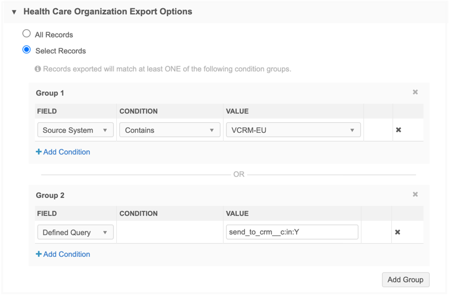
Task: Click the Health Care Organization Export Options title
Action: 107,12
